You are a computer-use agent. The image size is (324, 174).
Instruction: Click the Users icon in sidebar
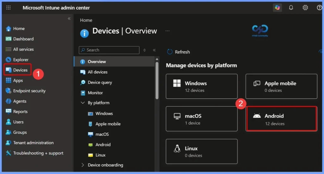[8, 122]
